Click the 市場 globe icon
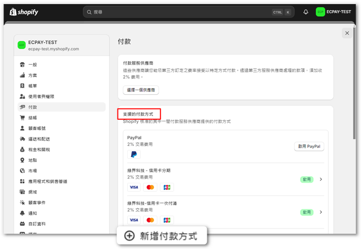361x249 pixels. (22, 171)
